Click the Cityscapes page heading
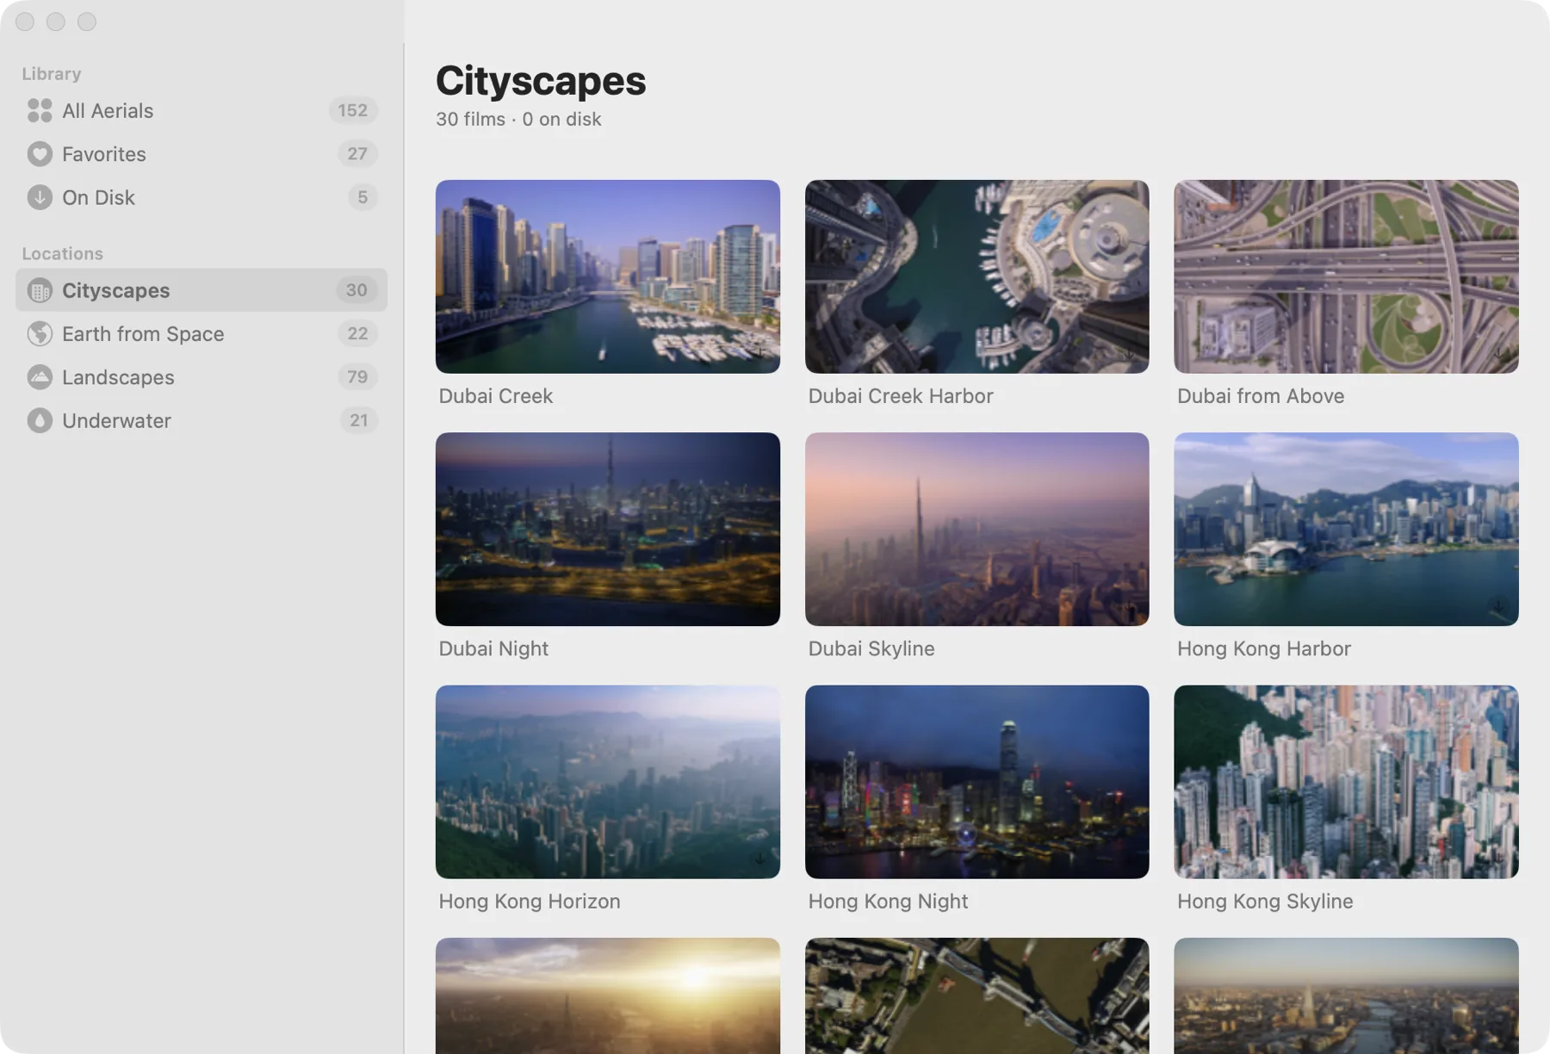The image size is (1550, 1054). click(541, 81)
